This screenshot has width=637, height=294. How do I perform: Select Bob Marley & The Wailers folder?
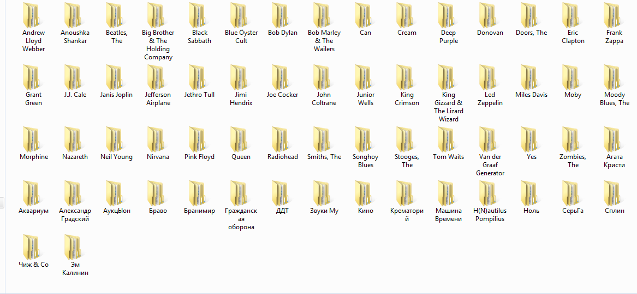click(322, 15)
